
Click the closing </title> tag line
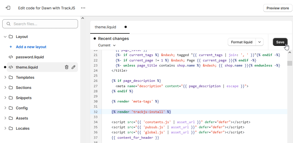point(119,71)
